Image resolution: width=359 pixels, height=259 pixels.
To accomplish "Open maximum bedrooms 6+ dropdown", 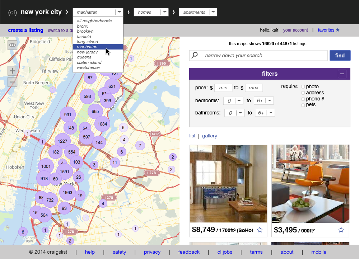I will [264, 101].
